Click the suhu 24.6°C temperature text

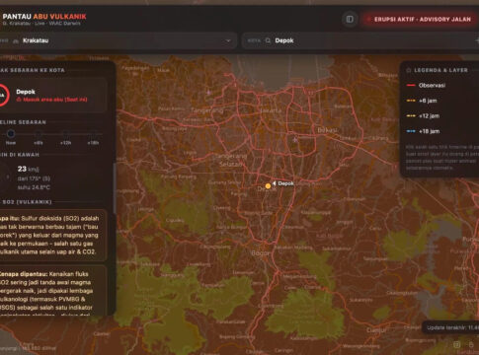click(34, 187)
